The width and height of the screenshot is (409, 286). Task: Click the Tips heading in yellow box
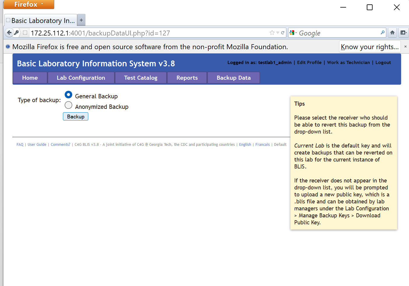[x=299, y=104]
